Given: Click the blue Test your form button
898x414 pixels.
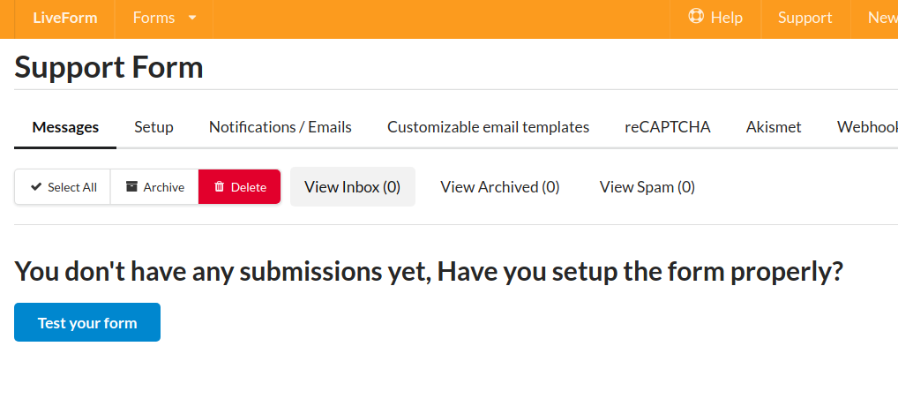Looking at the screenshot, I should click(x=87, y=322).
